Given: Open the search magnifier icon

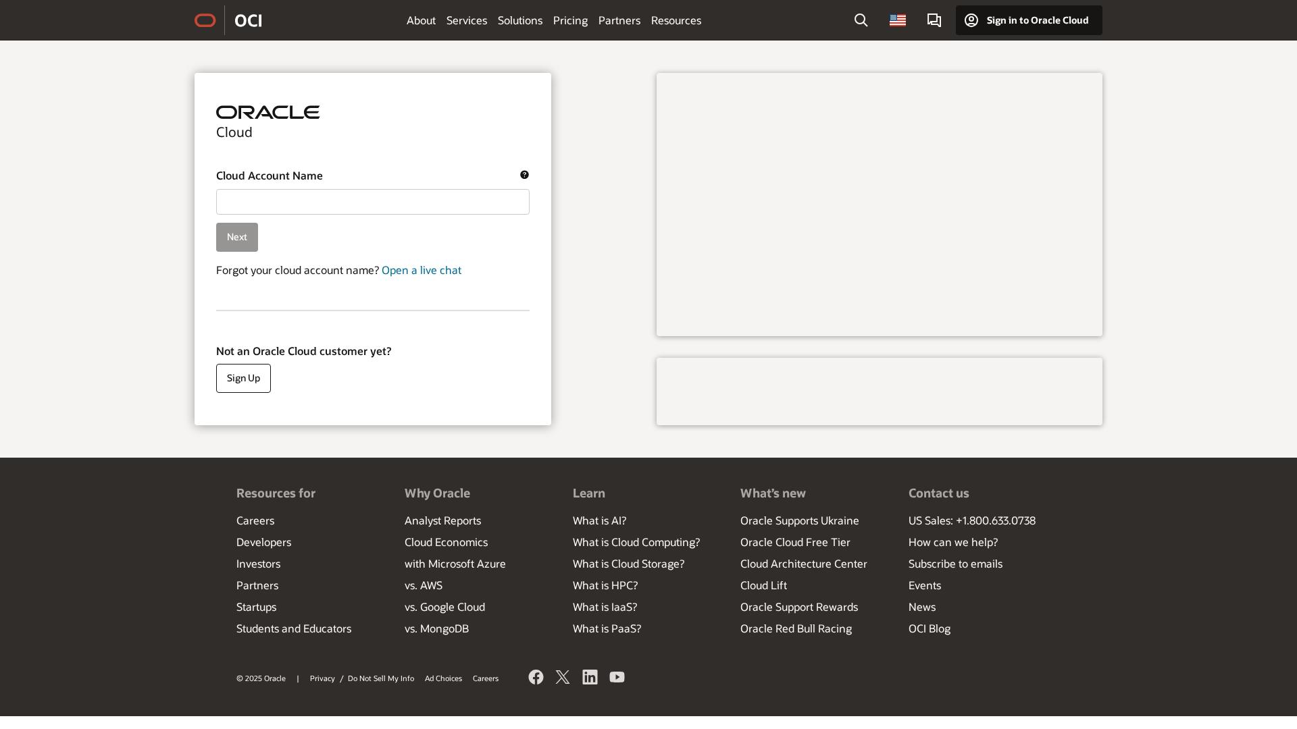Looking at the screenshot, I should point(861,20).
